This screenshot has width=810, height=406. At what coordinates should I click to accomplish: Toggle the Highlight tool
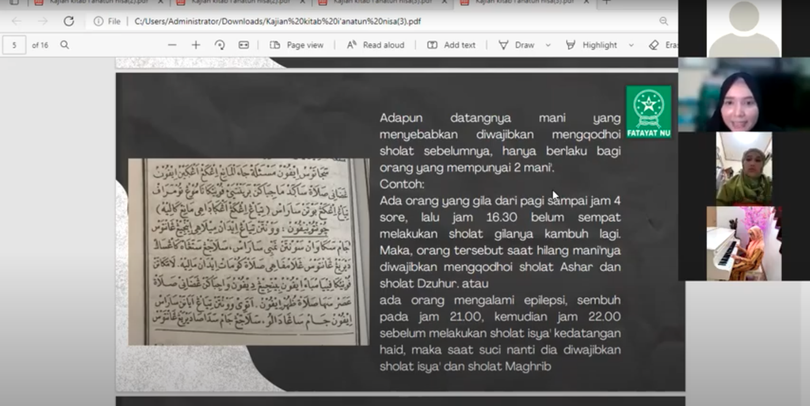(592, 45)
